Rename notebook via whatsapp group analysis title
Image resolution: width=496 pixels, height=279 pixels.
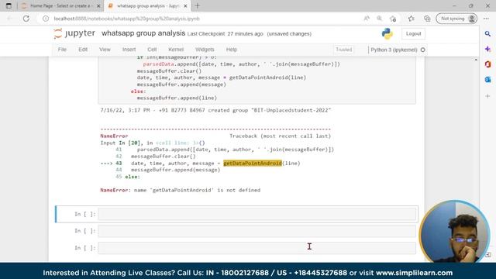tap(143, 33)
